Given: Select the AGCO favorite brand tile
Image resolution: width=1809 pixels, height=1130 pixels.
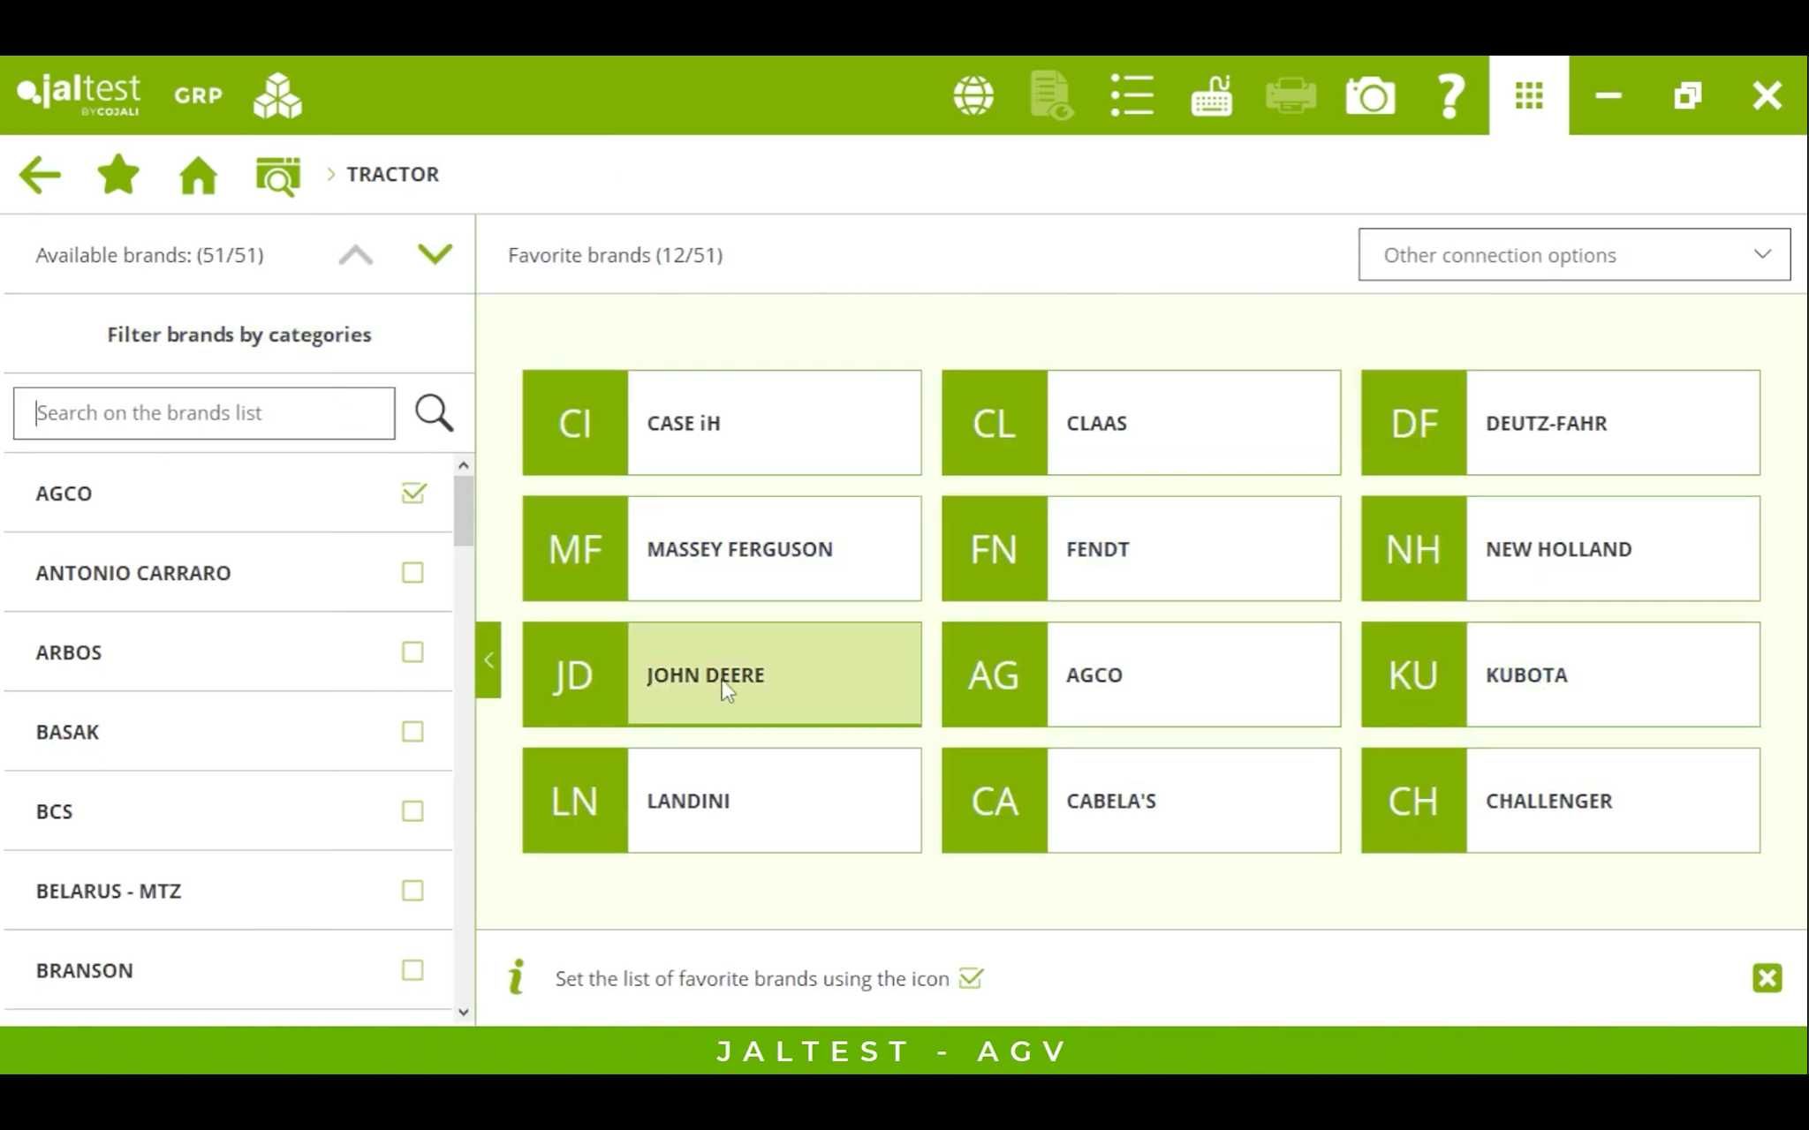Looking at the screenshot, I should (1141, 674).
